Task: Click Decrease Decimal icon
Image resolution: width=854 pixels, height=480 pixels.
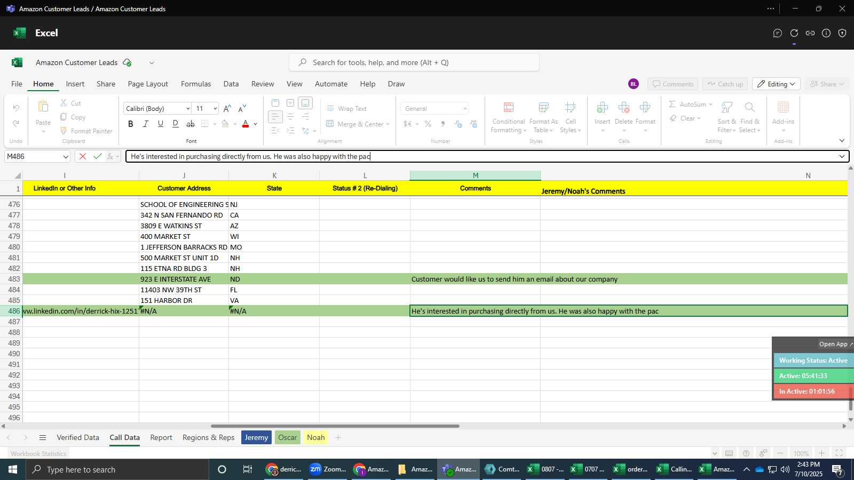Action: 473,124
